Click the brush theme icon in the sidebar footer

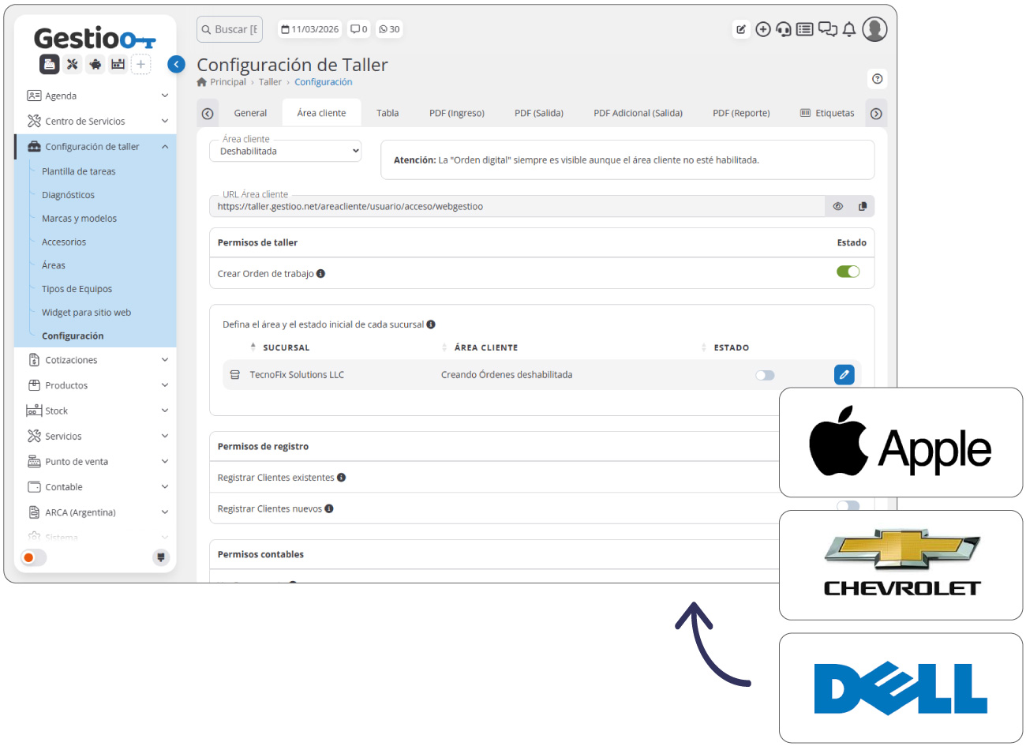pos(161,557)
